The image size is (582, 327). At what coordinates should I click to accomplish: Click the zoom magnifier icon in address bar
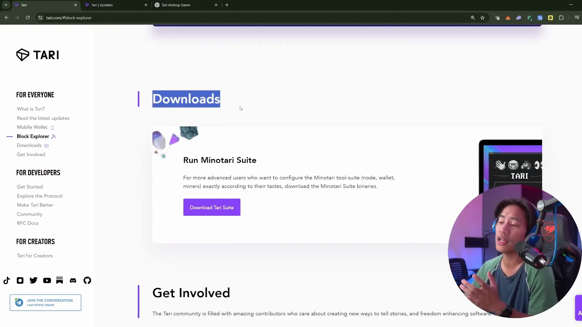point(473,18)
